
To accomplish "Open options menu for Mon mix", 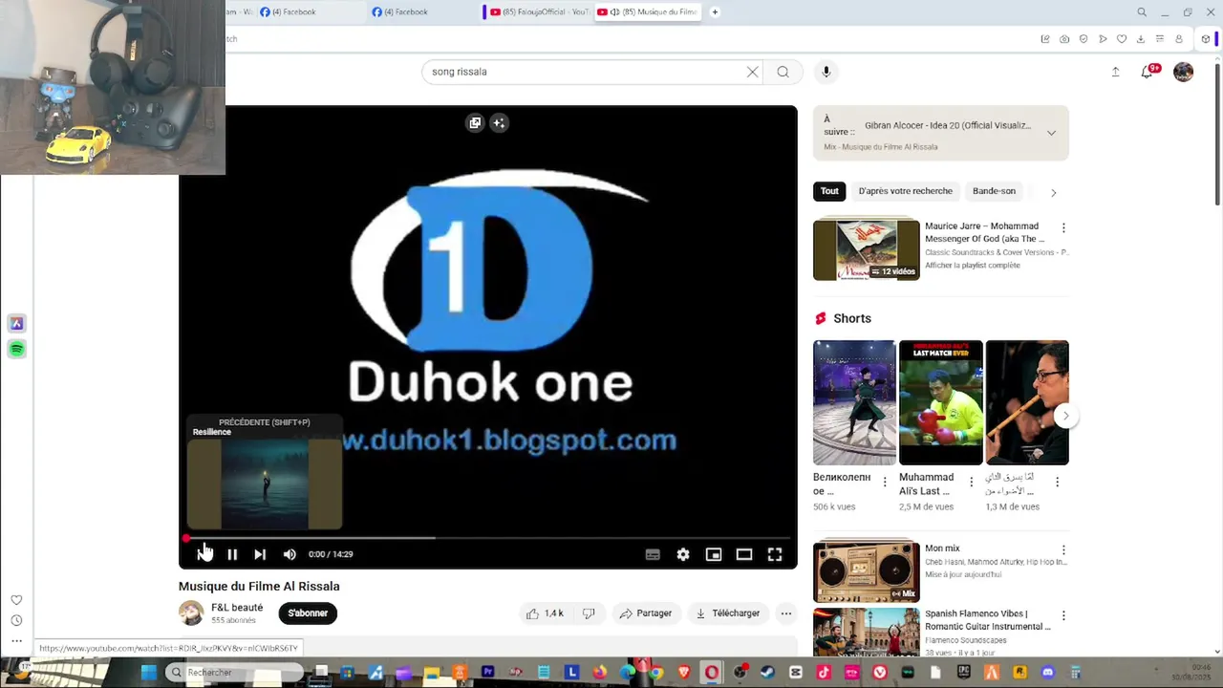I will (1063, 550).
